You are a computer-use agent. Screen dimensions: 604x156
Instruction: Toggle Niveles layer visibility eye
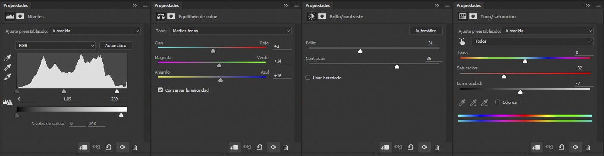pos(122,147)
